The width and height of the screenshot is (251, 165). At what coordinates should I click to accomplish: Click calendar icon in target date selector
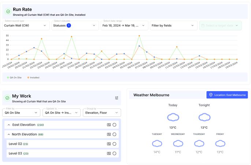203,25
